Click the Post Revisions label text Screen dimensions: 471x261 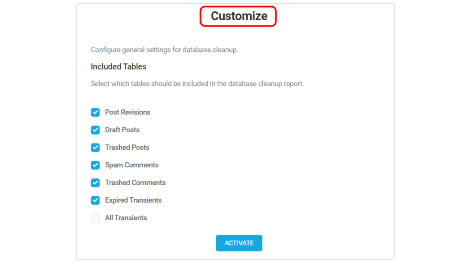tap(127, 112)
